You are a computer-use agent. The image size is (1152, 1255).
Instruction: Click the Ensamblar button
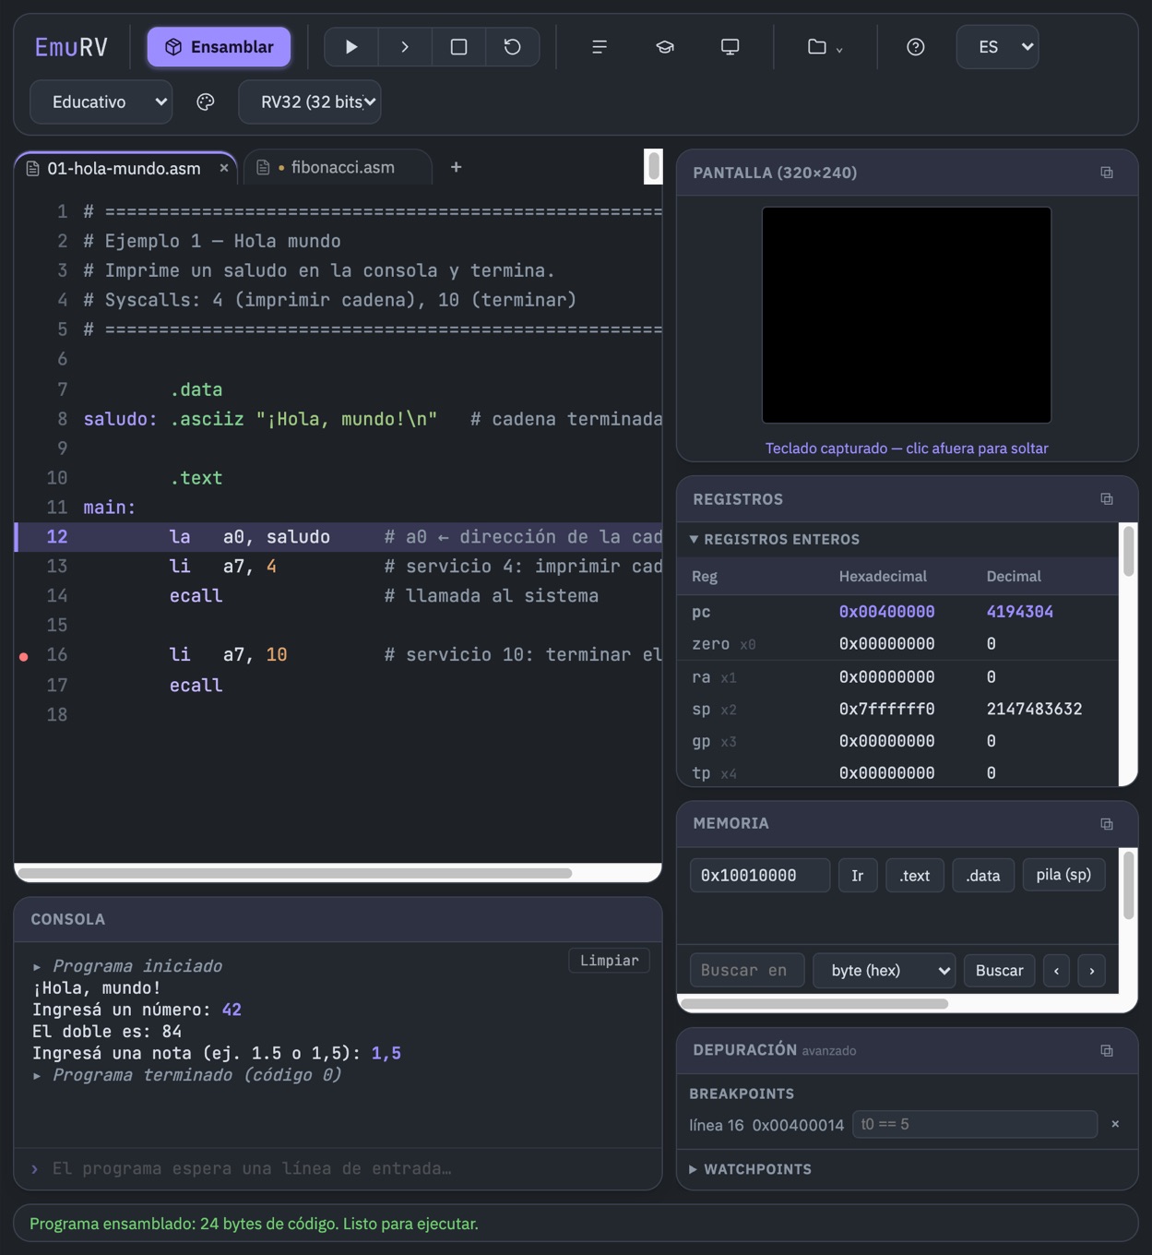[219, 47]
